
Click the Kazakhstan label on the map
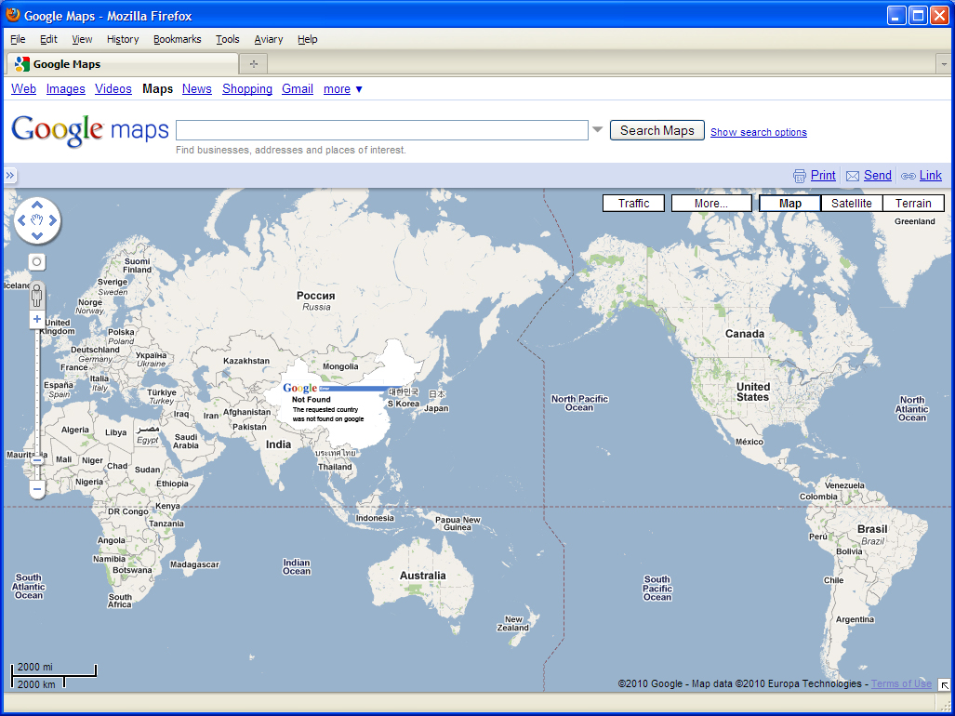click(x=246, y=361)
